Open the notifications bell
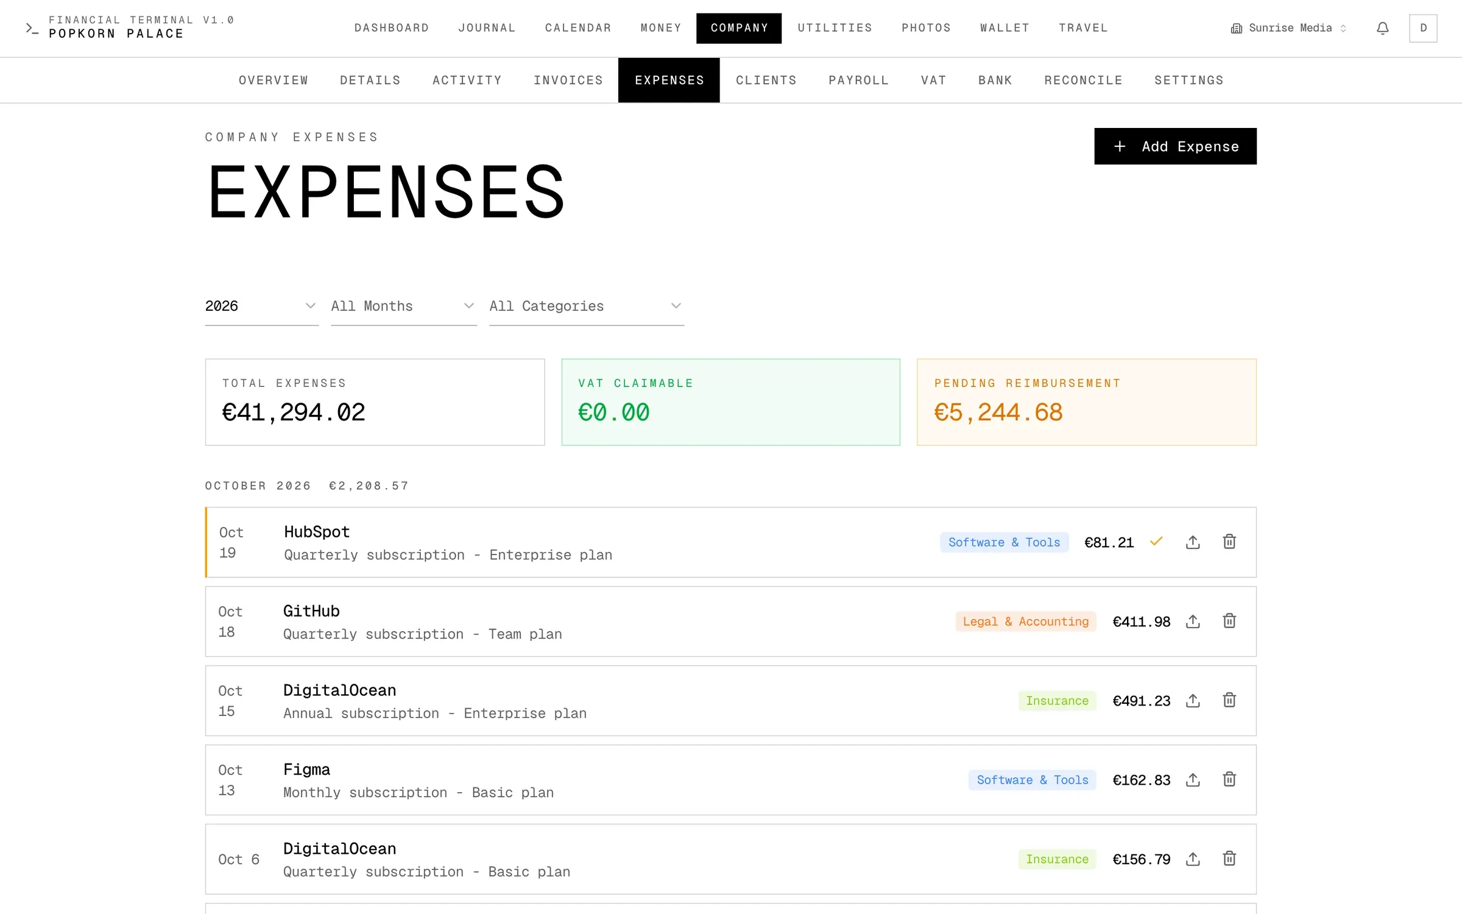 [x=1383, y=28]
